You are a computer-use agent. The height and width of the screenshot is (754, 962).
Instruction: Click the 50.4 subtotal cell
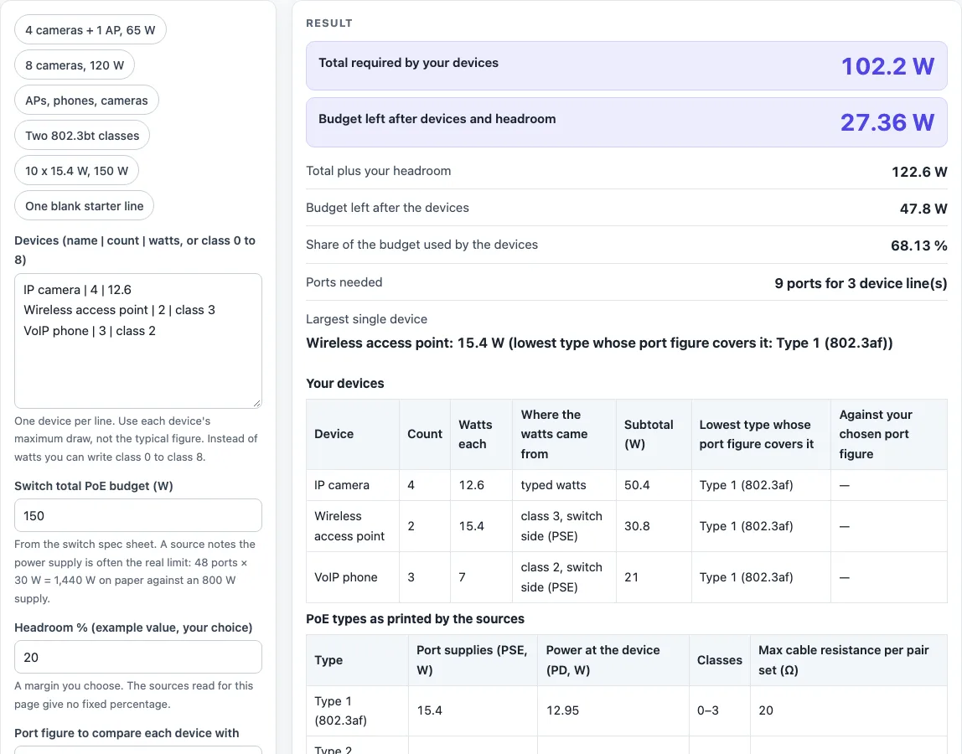pos(654,485)
